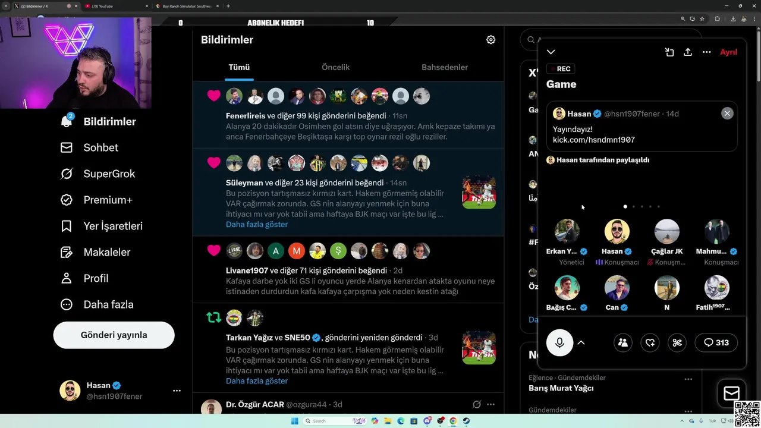Viewport: 761px width, 428px height.
Task: Click heart icon of Fenerlireis likes notification
Action: (214, 96)
